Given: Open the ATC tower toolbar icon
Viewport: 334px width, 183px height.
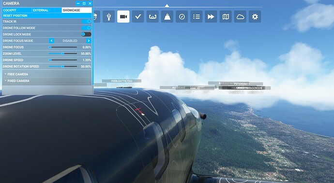Looking at the screenshot, I should (108, 16).
